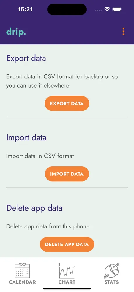
Task: Select the Import data heading
Action: tap(26, 138)
